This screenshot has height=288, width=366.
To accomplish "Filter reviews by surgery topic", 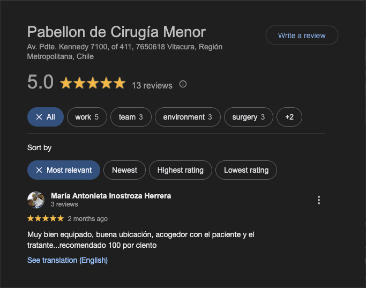I will click(x=248, y=117).
